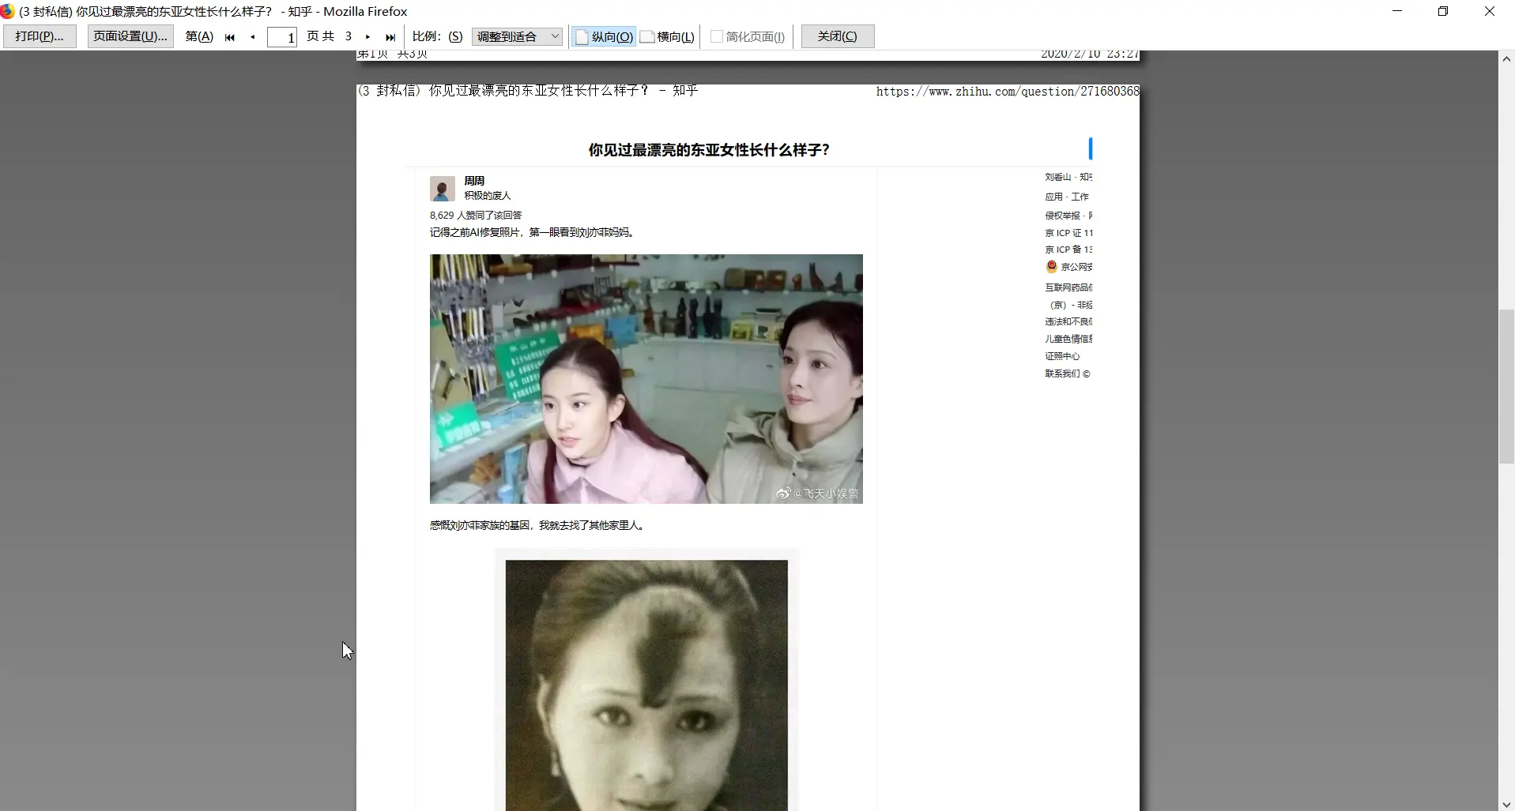Follow the 证照中心 link in the sidebar
Image resolution: width=1515 pixels, height=811 pixels.
1063,355
